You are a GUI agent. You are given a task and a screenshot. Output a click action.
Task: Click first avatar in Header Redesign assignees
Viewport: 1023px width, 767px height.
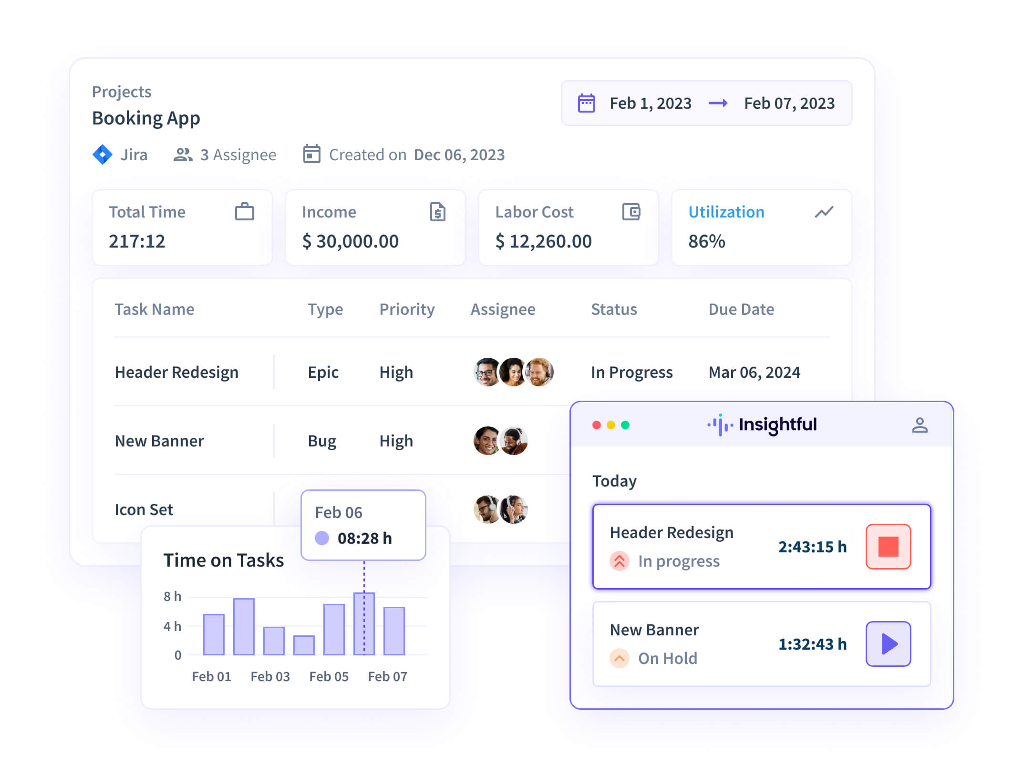click(487, 372)
